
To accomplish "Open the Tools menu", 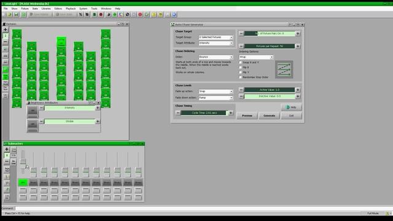I will (94, 9).
